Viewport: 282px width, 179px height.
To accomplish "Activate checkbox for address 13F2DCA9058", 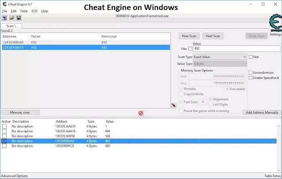I will [x=4, y=136].
